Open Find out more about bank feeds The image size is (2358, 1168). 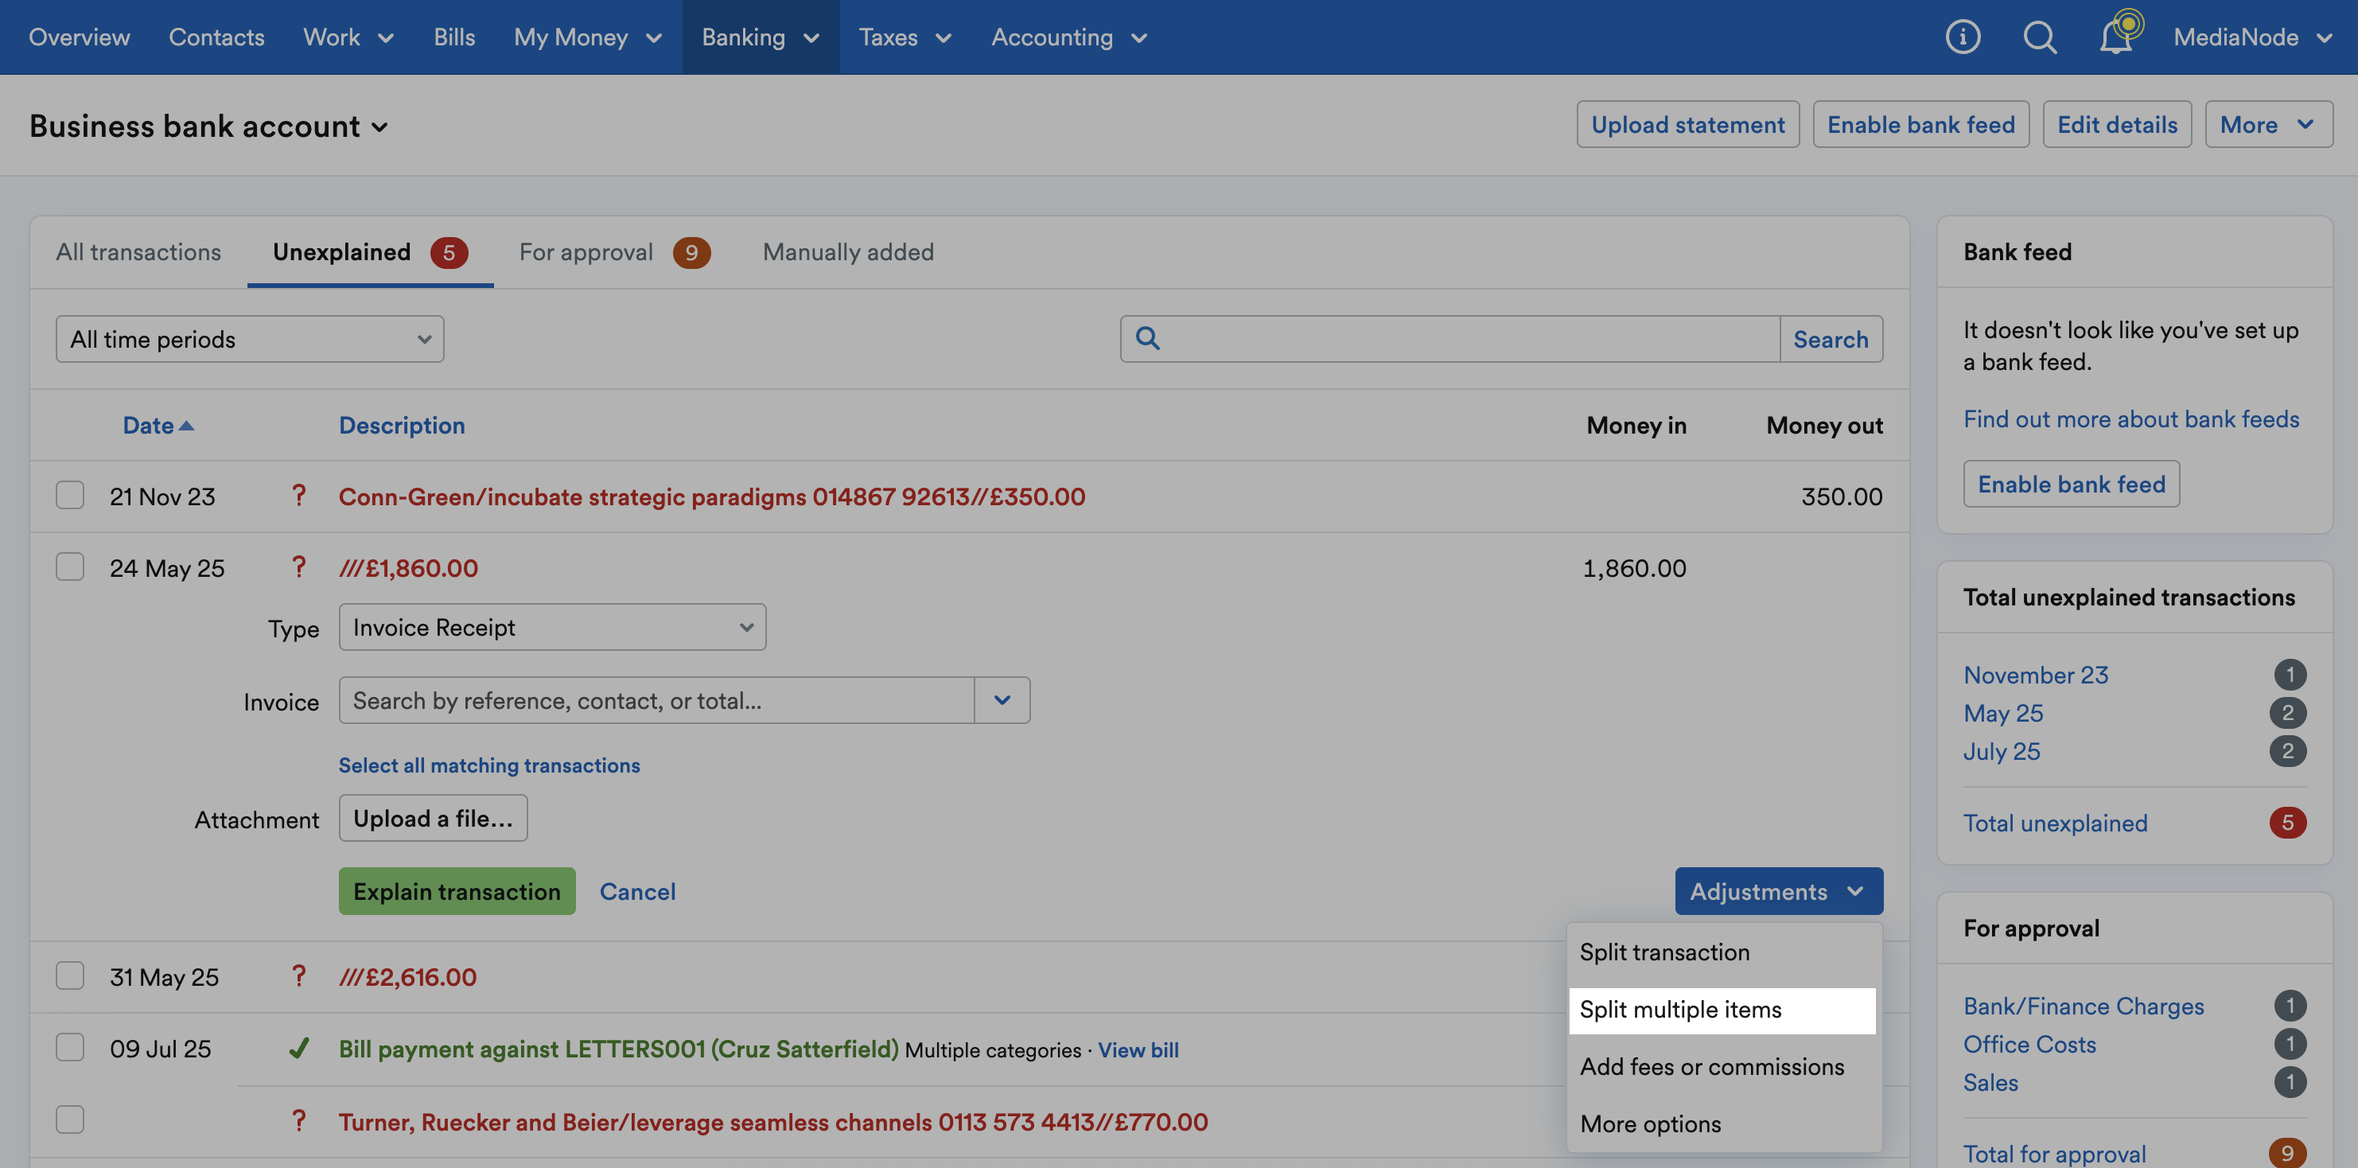(2131, 419)
